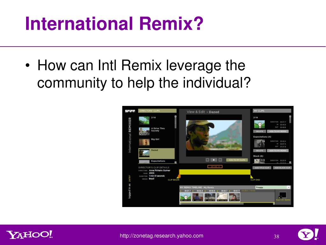Click the Play My Remix button
326x245 pixels.
[283, 197]
